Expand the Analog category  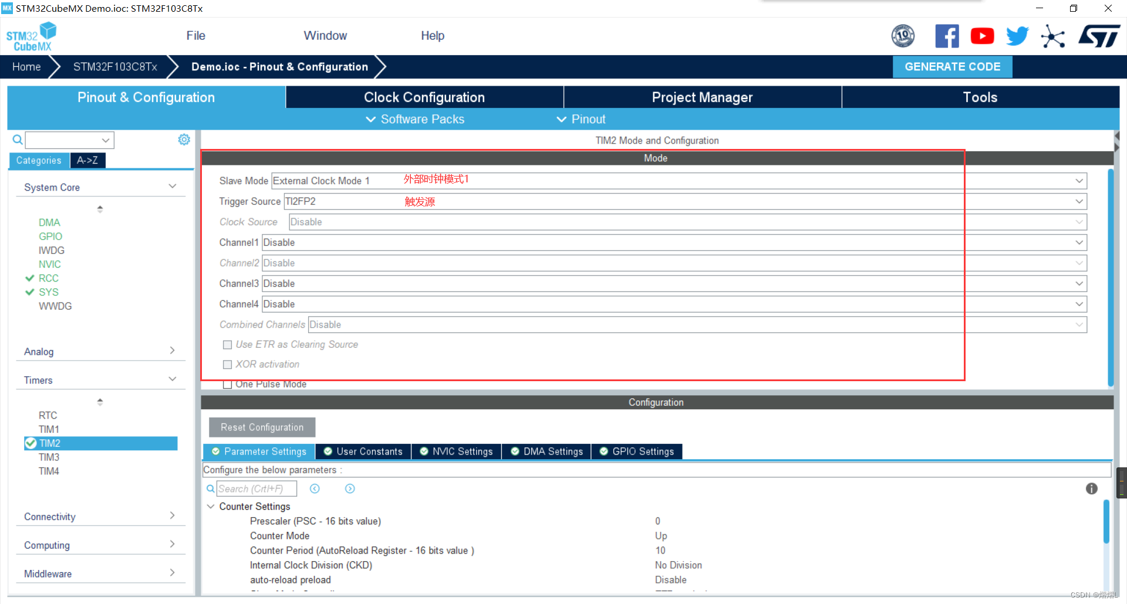click(x=173, y=351)
